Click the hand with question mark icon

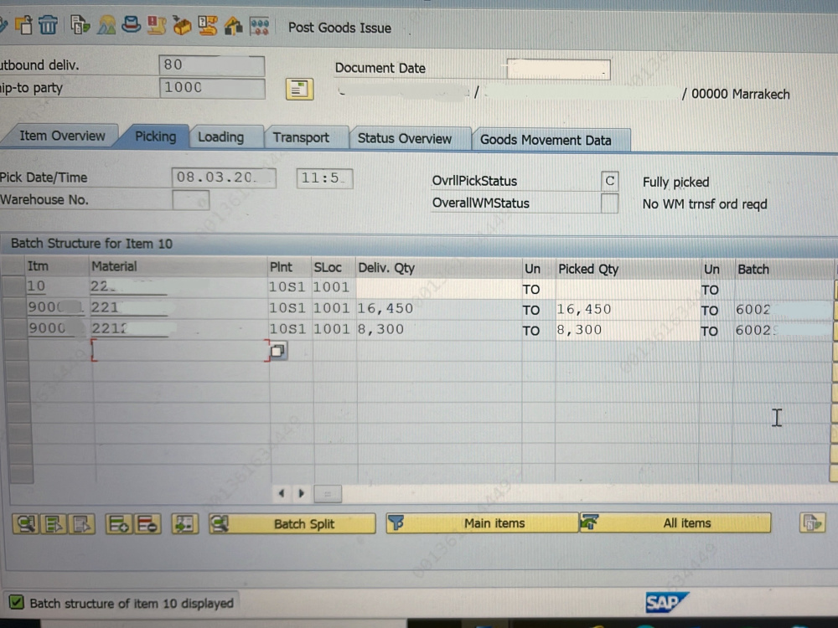coord(207,26)
